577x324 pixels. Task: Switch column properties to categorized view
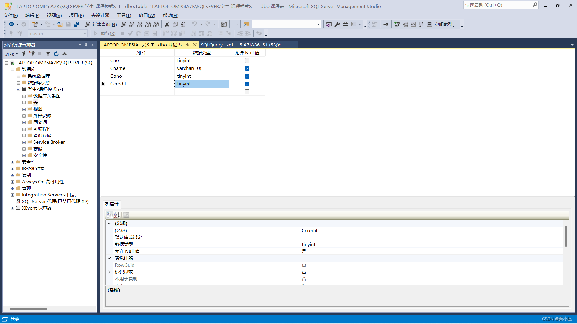click(109, 215)
